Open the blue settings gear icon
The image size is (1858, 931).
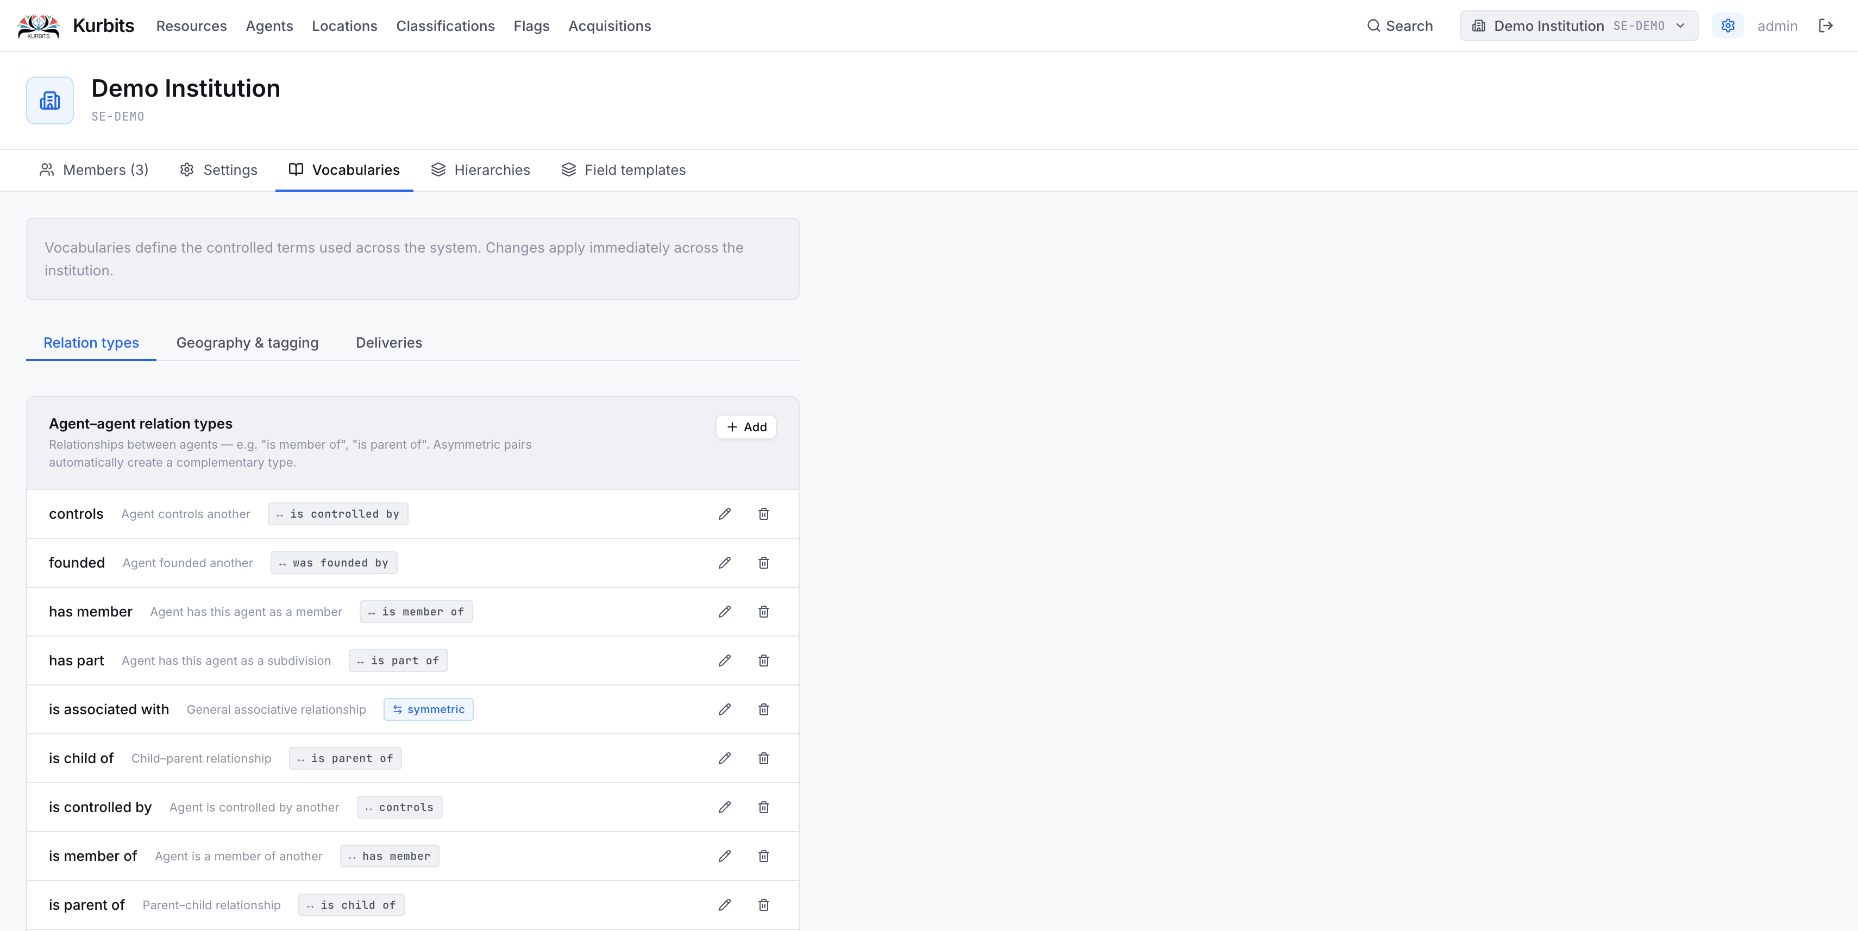coord(1728,26)
